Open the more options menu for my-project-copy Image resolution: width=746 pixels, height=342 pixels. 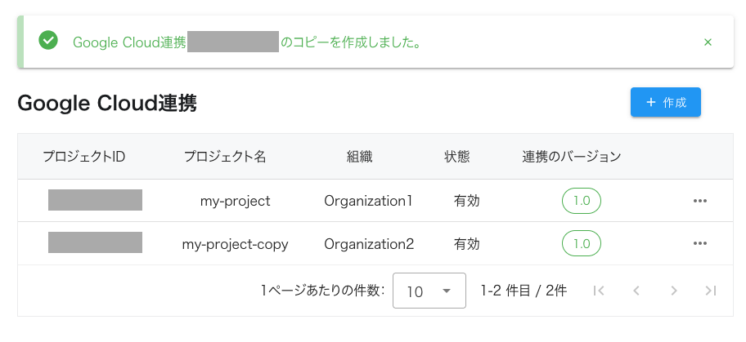700,244
